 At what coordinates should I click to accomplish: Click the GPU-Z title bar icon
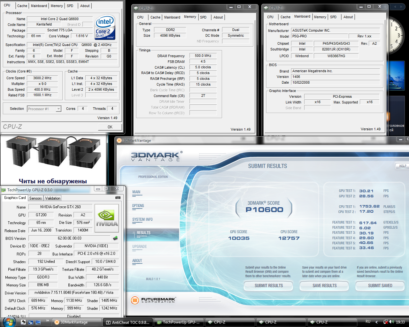(x=4, y=190)
